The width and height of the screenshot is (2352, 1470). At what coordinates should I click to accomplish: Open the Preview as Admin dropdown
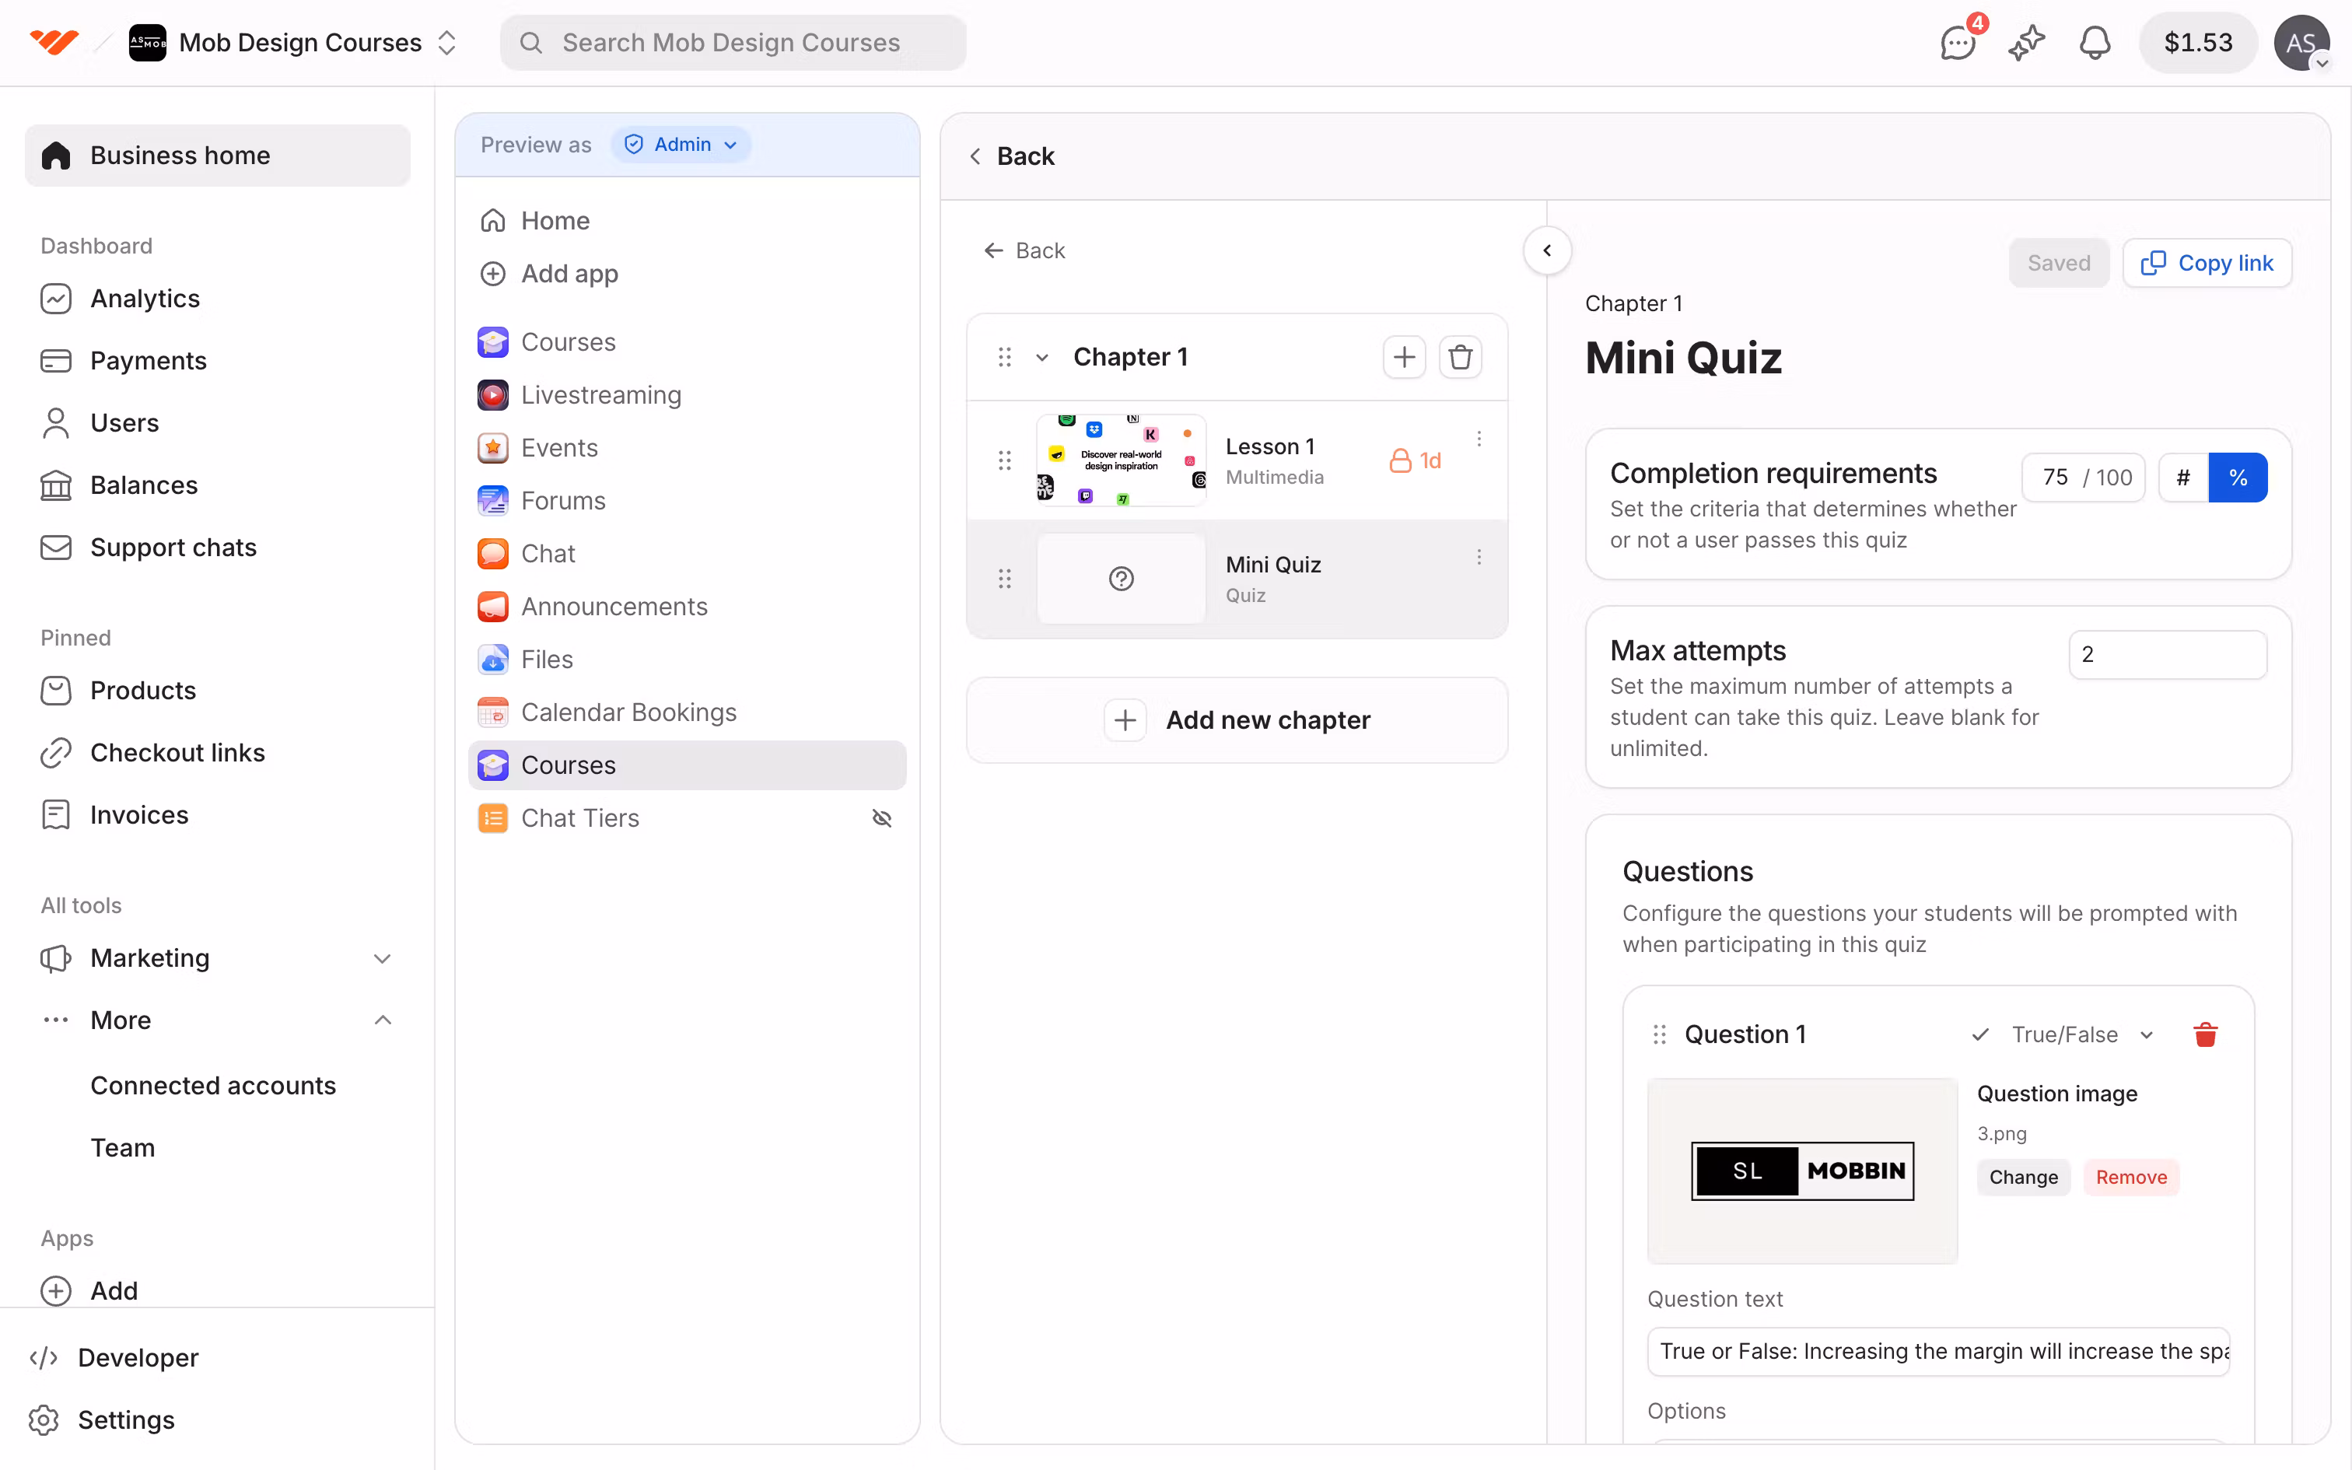(681, 145)
